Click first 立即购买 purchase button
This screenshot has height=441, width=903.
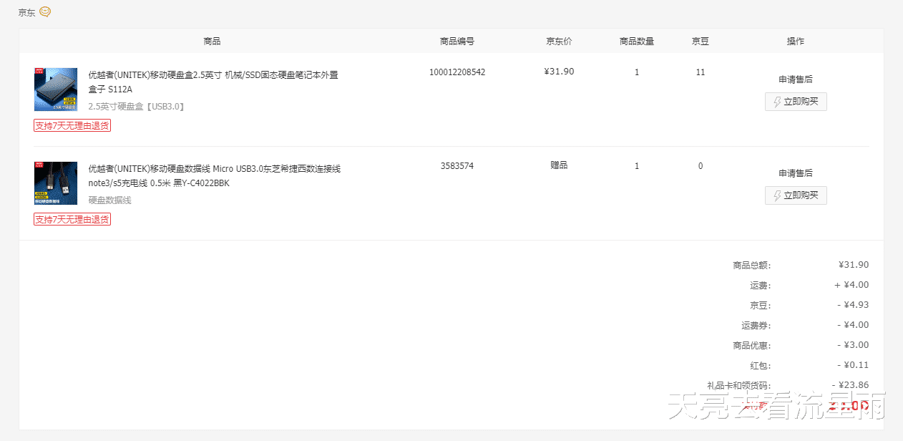coord(796,101)
